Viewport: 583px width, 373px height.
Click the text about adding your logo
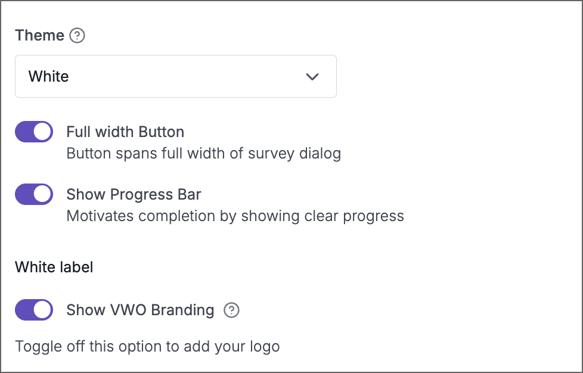[147, 346]
